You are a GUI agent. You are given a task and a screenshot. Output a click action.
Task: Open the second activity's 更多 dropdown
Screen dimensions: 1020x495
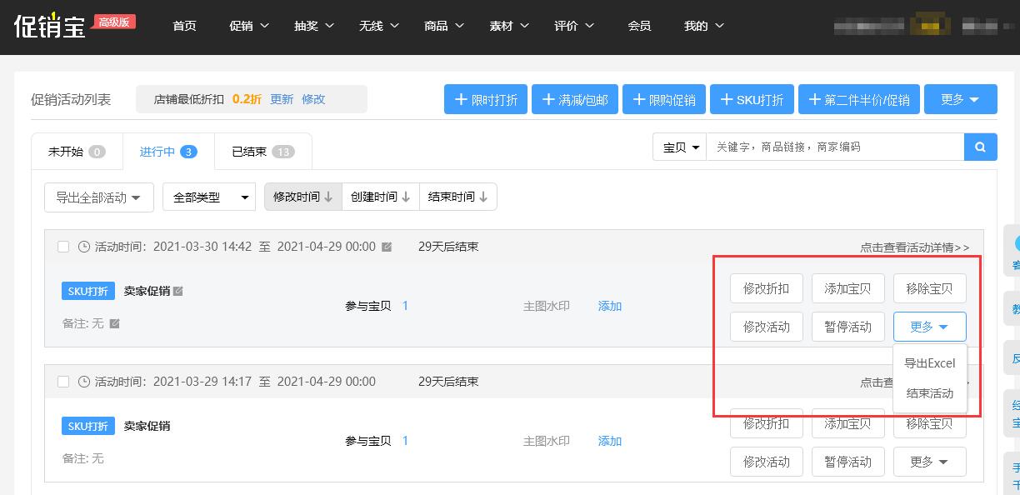pyautogui.click(x=929, y=462)
